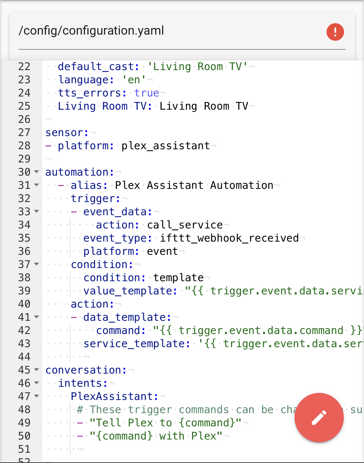
Task: Click plex_assistant platform value
Action: point(166,146)
